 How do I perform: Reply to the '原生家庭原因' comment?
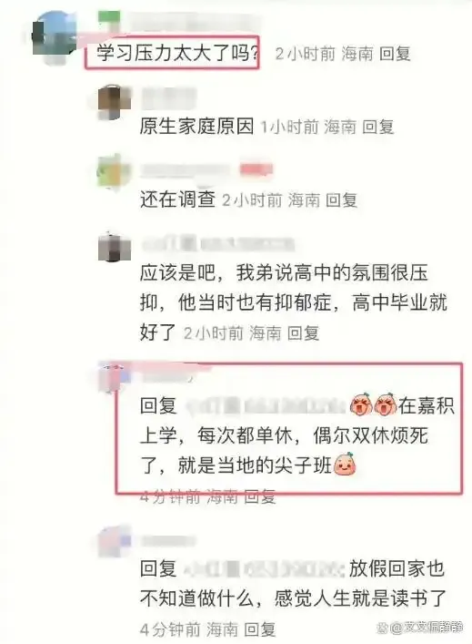pyautogui.click(x=377, y=127)
